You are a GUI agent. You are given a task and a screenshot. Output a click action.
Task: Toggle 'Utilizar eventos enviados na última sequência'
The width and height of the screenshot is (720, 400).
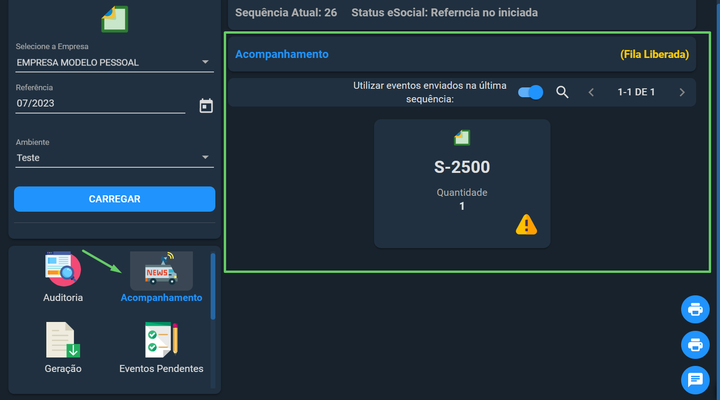(530, 92)
